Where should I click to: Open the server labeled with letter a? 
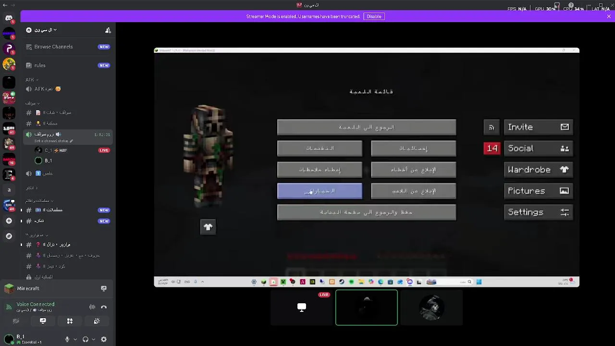pos(9,190)
